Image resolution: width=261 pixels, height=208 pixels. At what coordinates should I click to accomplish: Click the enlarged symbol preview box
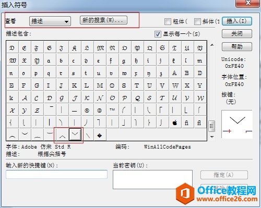coord(237,124)
